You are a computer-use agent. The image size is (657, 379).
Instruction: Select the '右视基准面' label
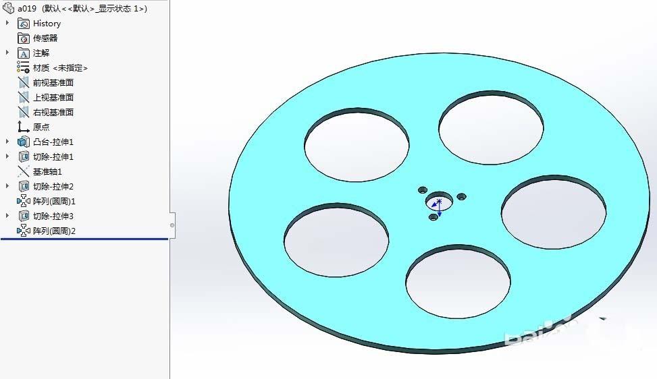[53, 112]
